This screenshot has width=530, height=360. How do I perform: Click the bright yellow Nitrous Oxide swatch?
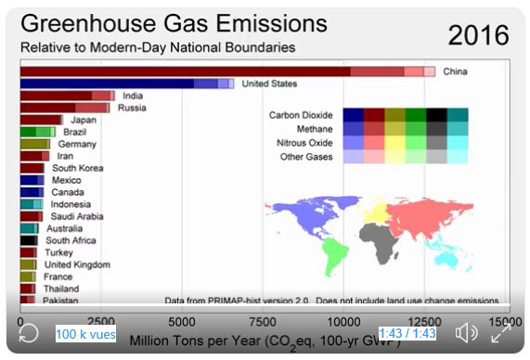click(x=395, y=143)
